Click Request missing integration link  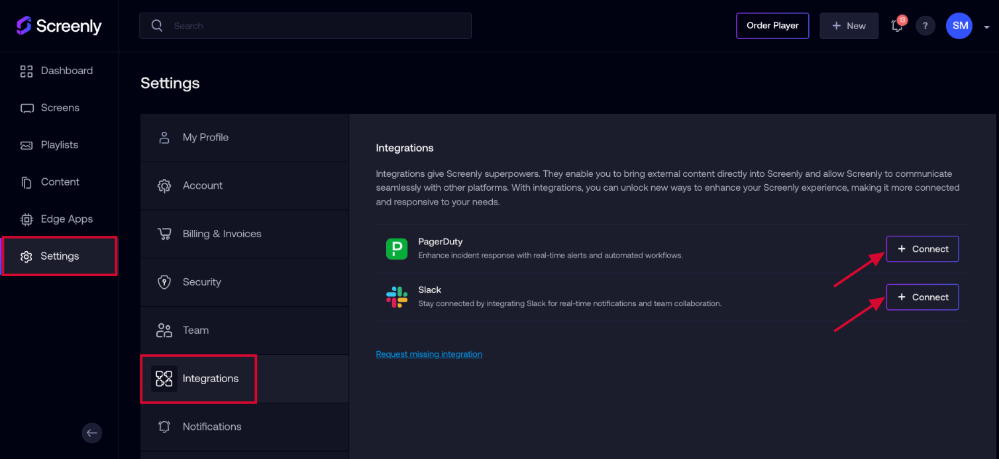point(429,354)
